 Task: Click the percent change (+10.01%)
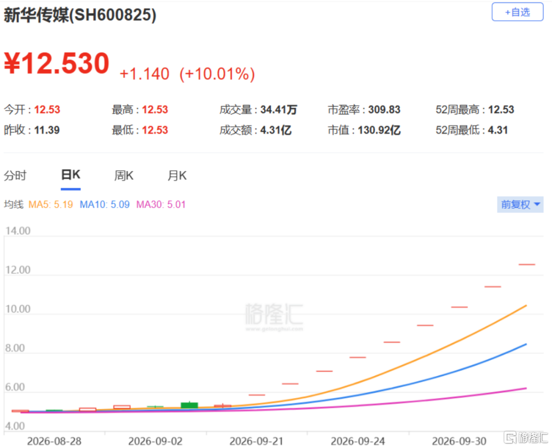(x=217, y=74)
